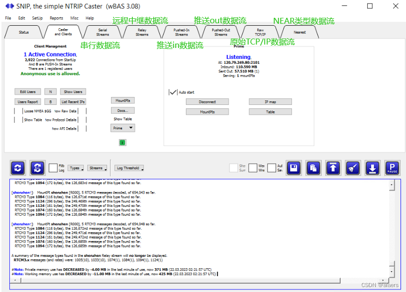The width and height of the screenshot is (406, 292).
Task: Click the green info indicator icon
Action: pos(122,143)
